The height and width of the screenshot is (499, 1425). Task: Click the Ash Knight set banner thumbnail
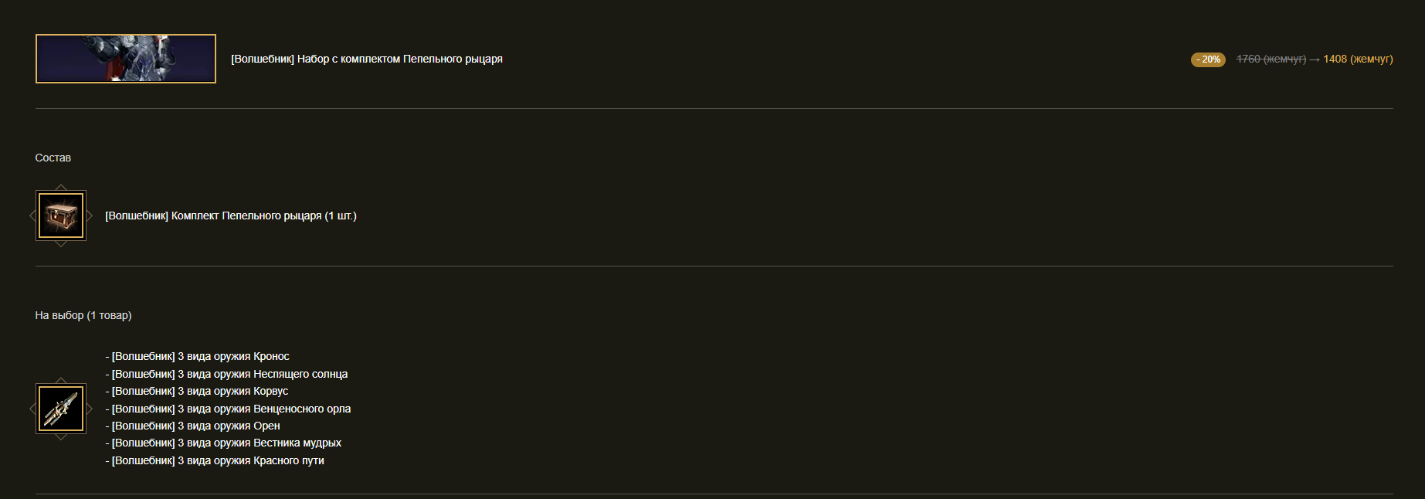[126, 59]
